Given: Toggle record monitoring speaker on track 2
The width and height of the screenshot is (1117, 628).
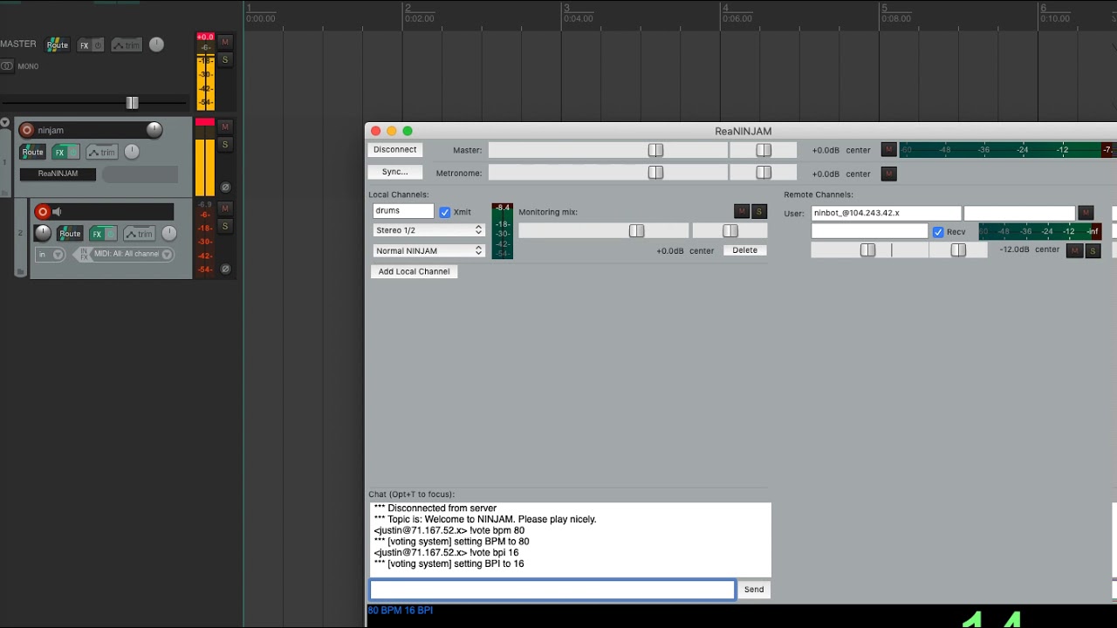Looking at the screenshot, I should coord(57,211).
